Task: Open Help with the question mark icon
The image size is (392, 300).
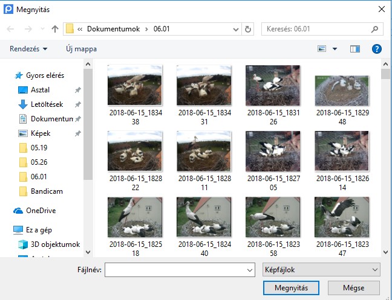Action: pos(376,49)
